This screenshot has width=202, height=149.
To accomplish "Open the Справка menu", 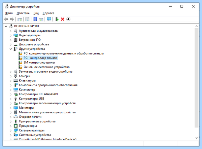I will (48, 13).
